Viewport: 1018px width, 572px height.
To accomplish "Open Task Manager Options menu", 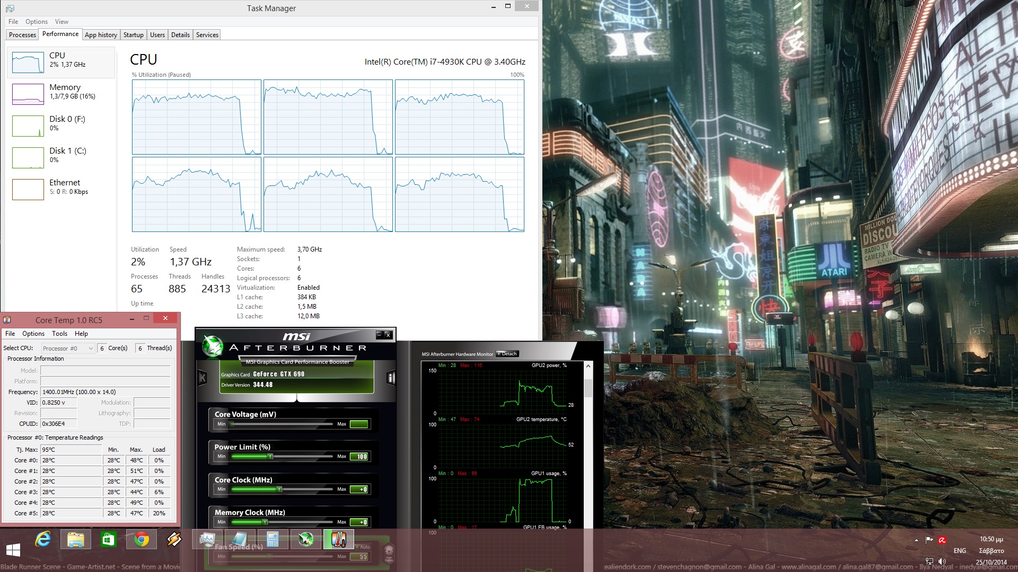I will [37, 22].
